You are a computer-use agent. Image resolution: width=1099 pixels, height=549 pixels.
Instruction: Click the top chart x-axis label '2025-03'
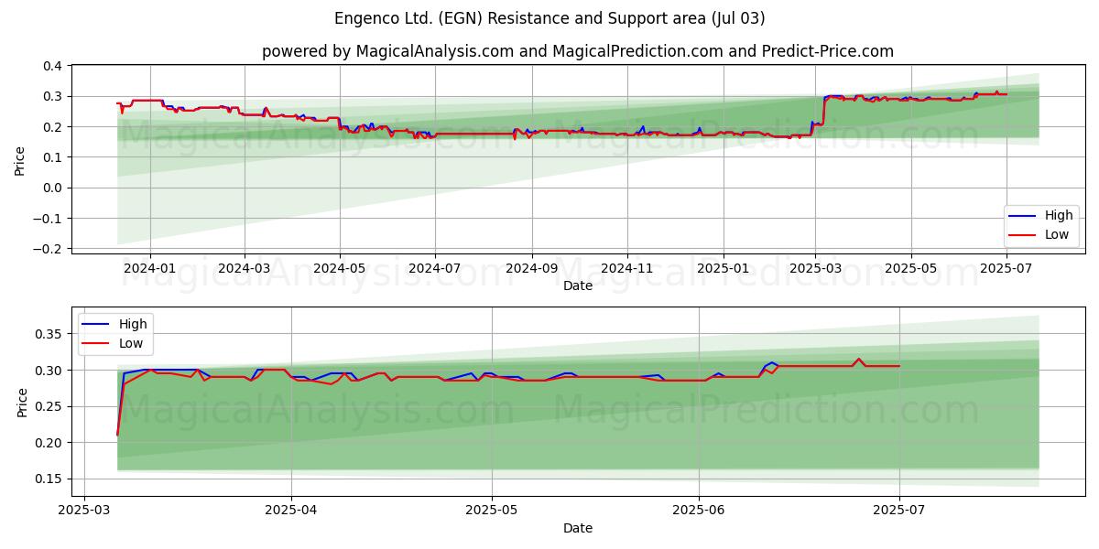pyautogui.click(x=815, y=268)
